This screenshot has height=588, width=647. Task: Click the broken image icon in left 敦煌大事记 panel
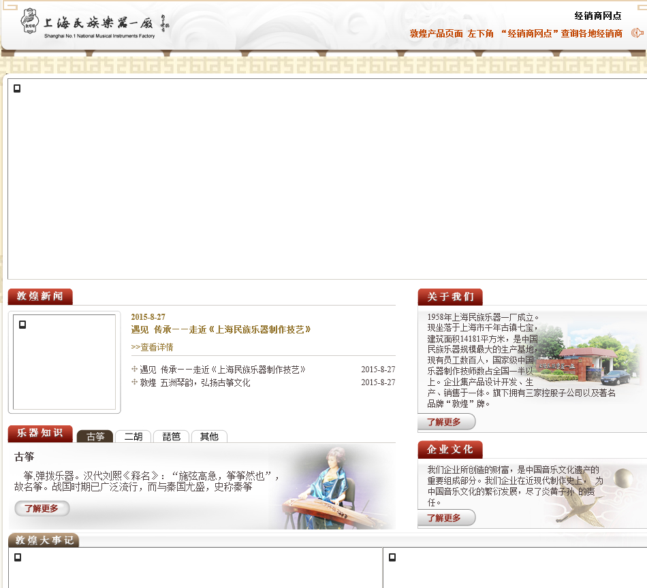(18, 557)
